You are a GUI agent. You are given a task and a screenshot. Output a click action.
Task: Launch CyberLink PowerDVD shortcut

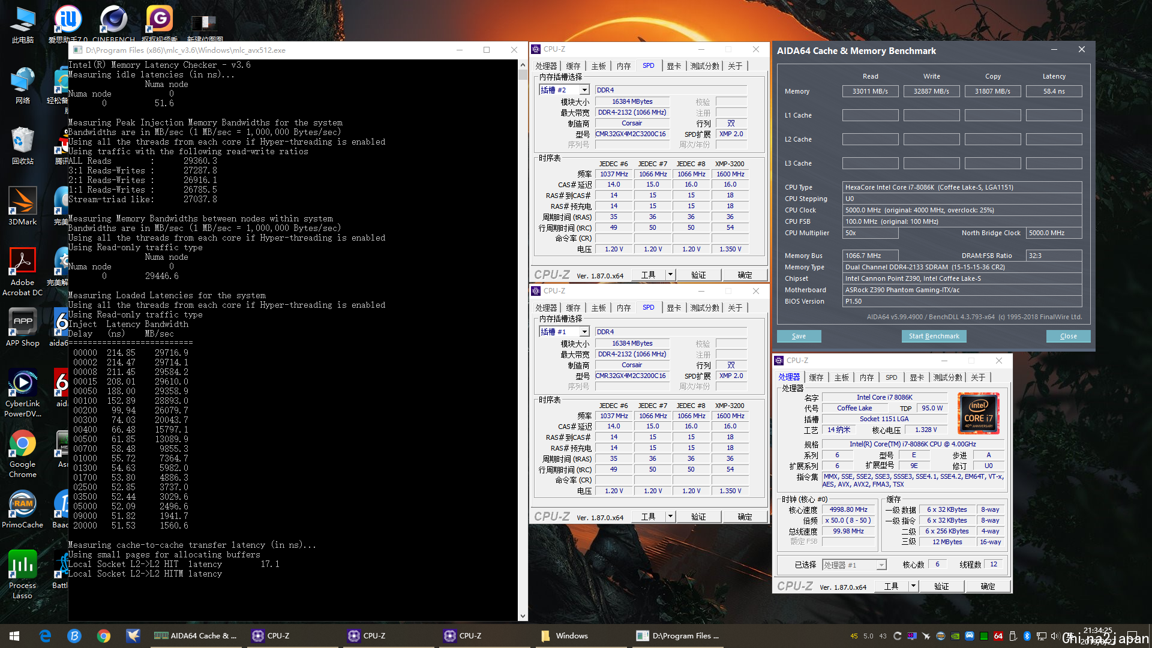click(23, 393)
